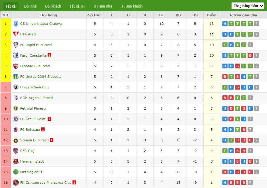Image resolution: width=267 pixels, height=188 pixels.
Task: Click the Điểm column header
Action: tap(211, 15)
